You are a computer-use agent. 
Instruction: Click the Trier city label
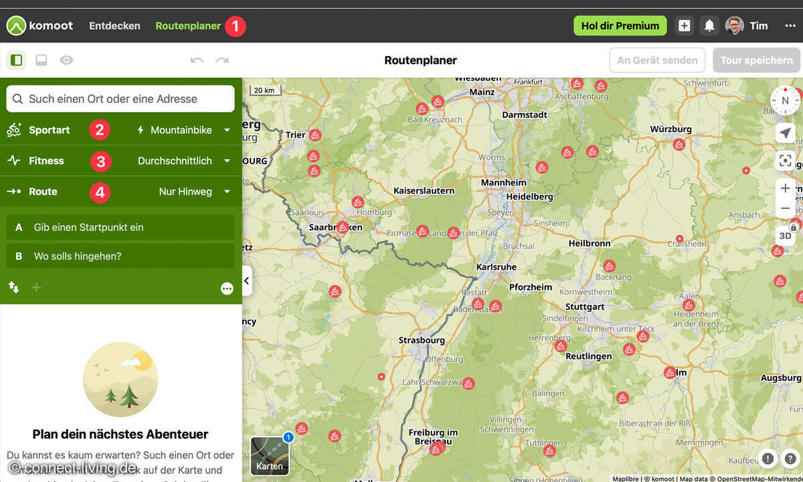pos(295,135)
